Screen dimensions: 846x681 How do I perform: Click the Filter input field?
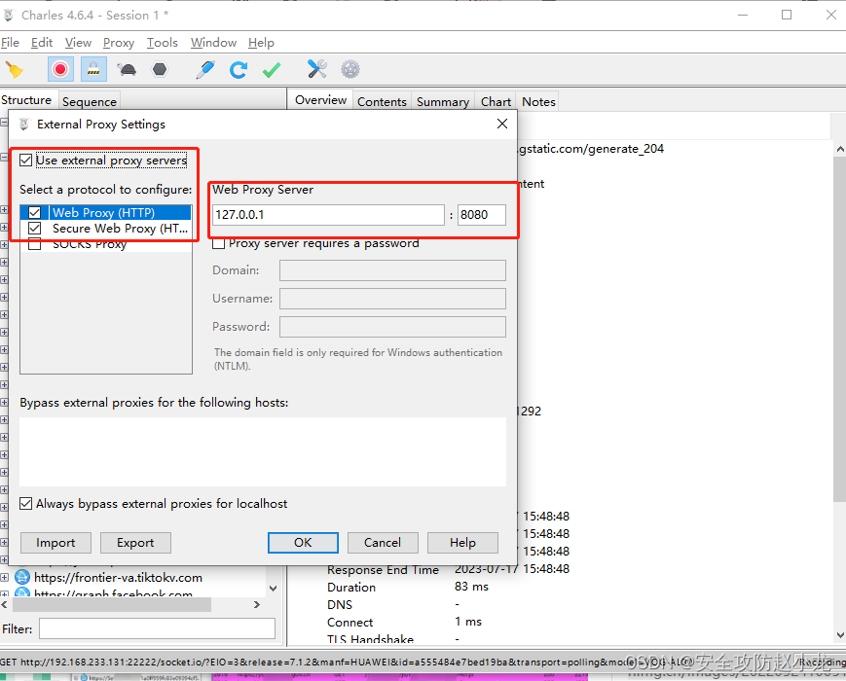(157, 628)
